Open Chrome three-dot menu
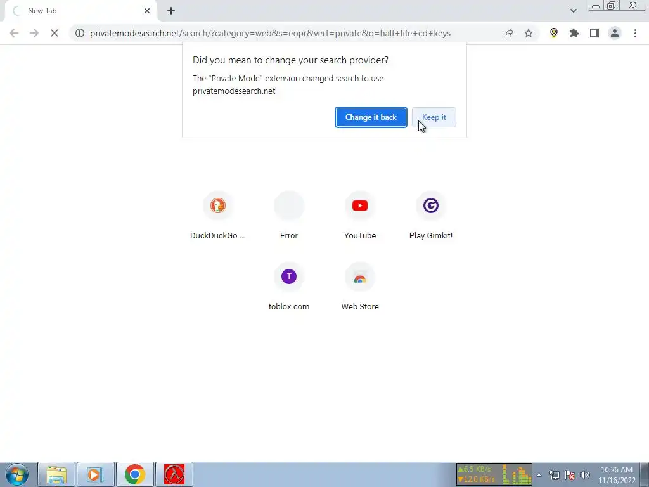 [x=635, y=33]
